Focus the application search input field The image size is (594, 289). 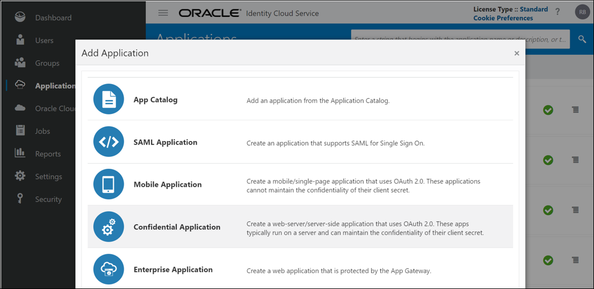(460, 39)
